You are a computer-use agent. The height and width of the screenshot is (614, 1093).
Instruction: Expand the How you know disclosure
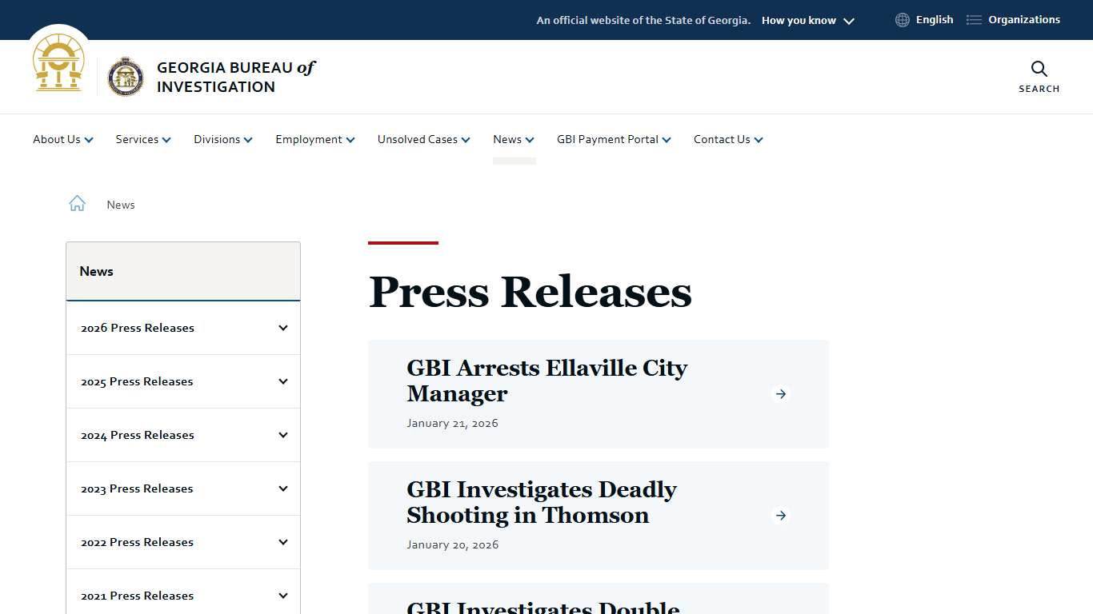point(807,20)
